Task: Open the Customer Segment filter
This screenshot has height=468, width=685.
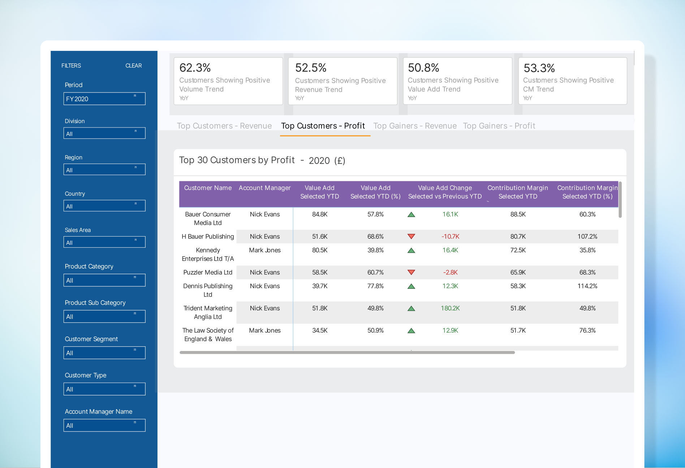Action: coord(104,353)
